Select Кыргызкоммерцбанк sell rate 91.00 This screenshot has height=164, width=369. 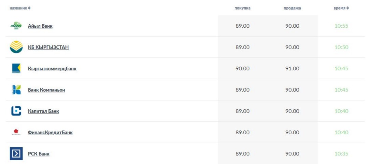pos(292,68)
